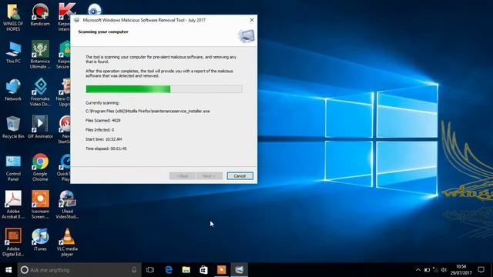
Task: Cancel the malware scan
Action: (240, 176)
